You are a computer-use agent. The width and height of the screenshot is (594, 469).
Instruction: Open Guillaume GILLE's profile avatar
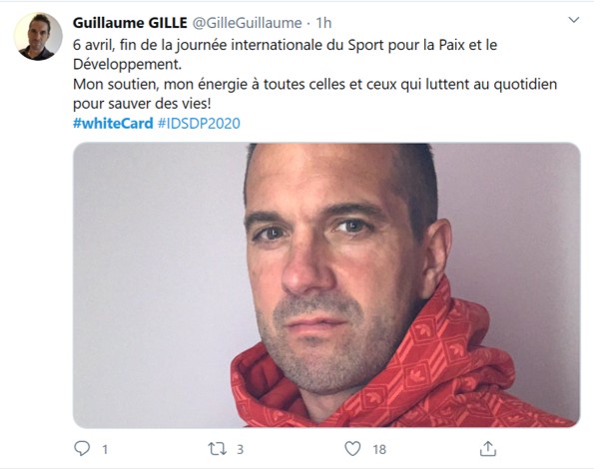point(38,36)
